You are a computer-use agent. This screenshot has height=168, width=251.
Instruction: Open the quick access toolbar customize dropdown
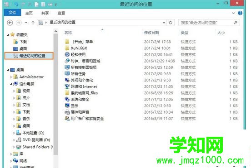pos(56,5)
